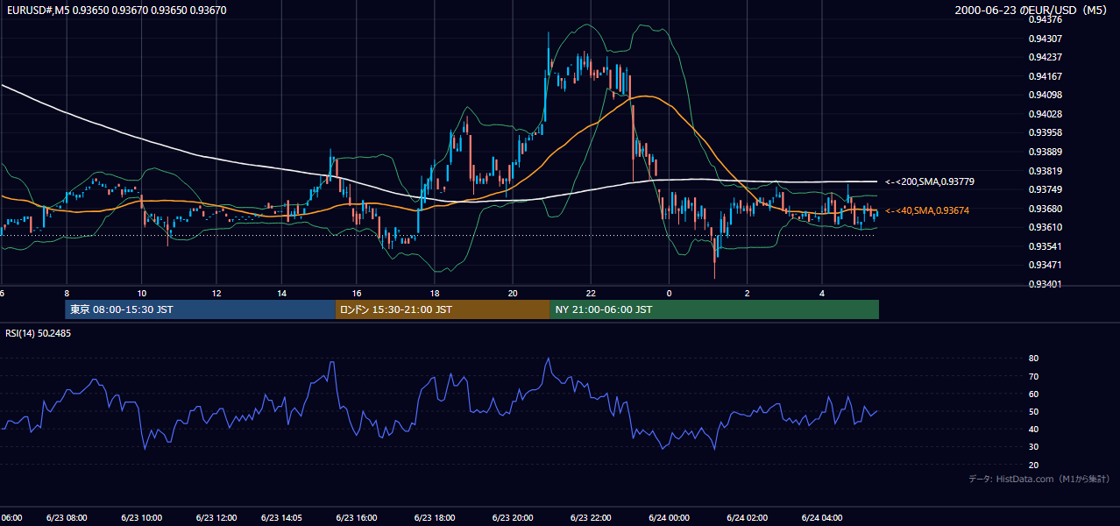Select the London 15:30-21:00 JST session bar
Screen dimensions: 1120x526
point(443,309)
